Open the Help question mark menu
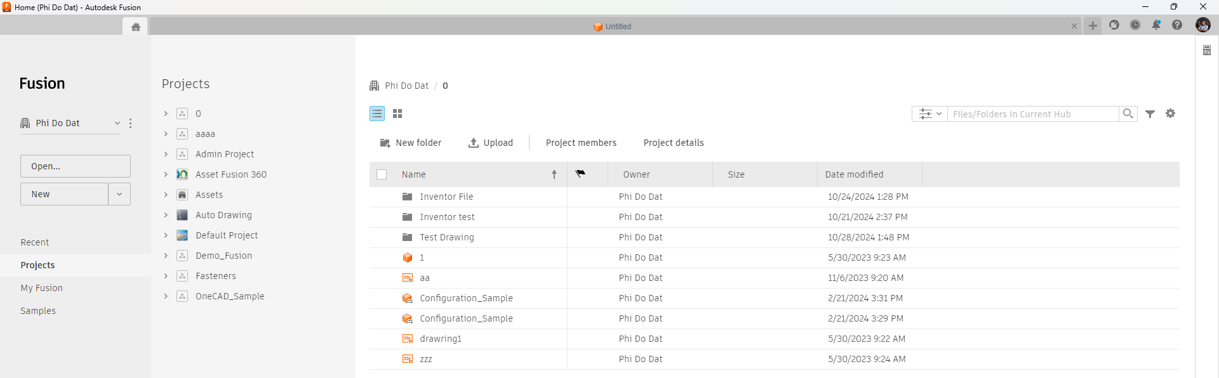This screenshot has height=378, width=1219. tap(1177, 25)
